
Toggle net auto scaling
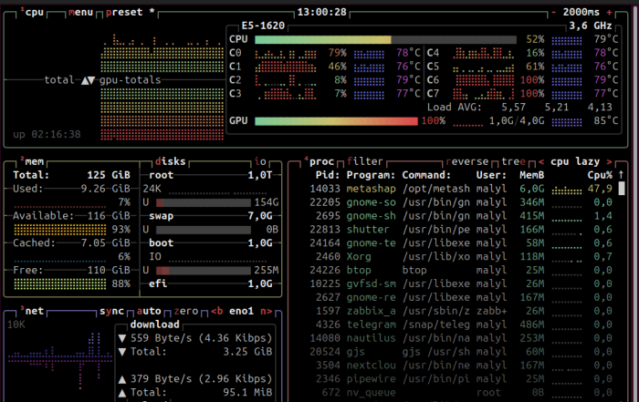point(150,311)
